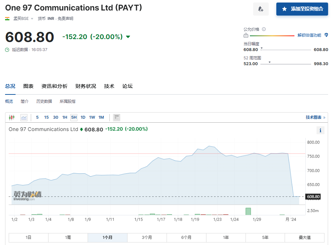Open the 历史数据 historical data sub-tab

[x=44, y=101]
